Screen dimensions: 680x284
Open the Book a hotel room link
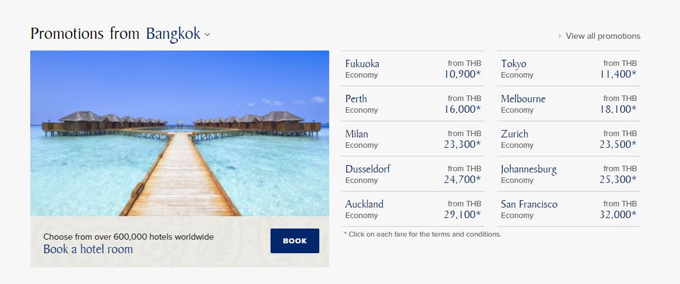click(x=88, y=249)
